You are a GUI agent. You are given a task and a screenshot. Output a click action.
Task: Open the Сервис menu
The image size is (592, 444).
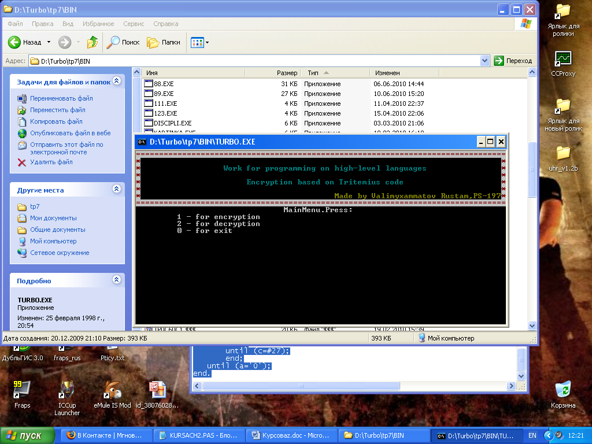(134, 24)
